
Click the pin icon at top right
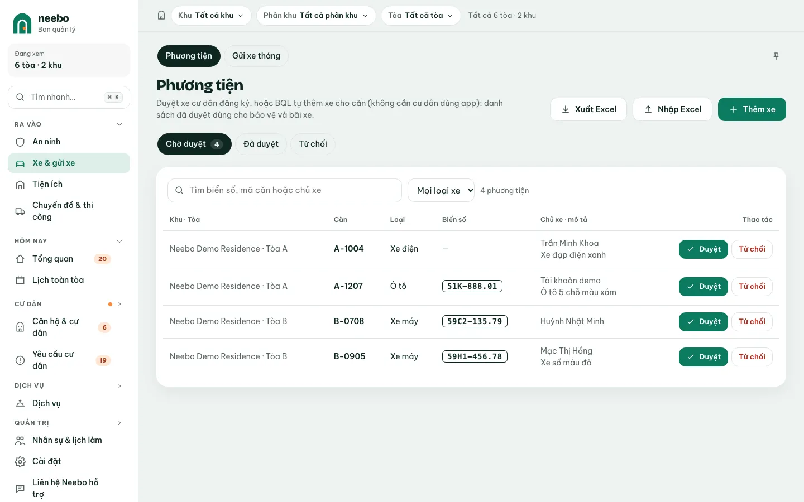coord(776,56)
